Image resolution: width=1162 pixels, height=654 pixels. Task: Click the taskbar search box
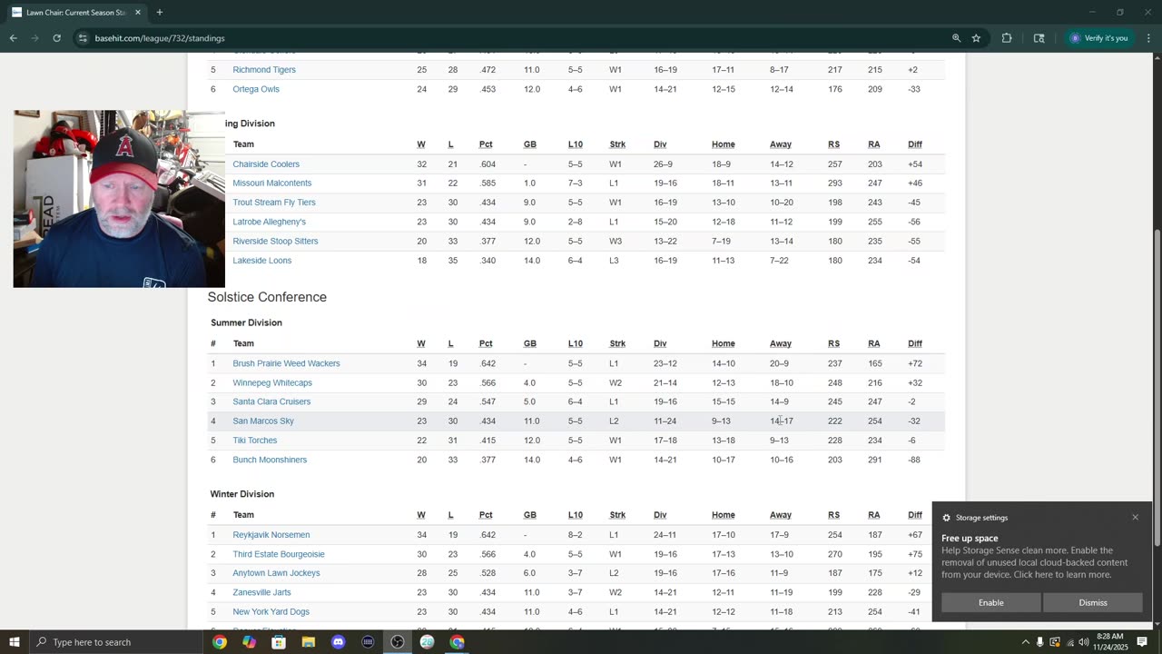(116, 642)
